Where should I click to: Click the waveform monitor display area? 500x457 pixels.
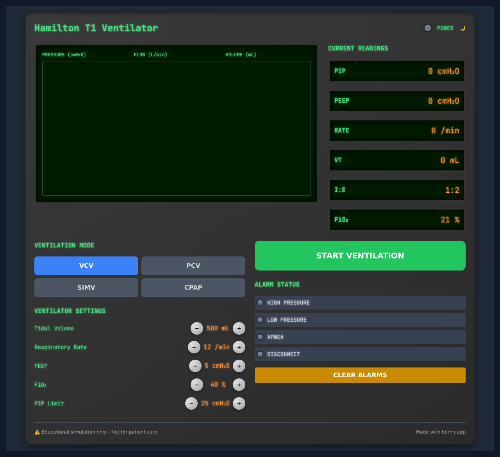point(176,128)
